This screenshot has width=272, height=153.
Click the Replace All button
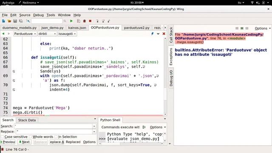57,142
